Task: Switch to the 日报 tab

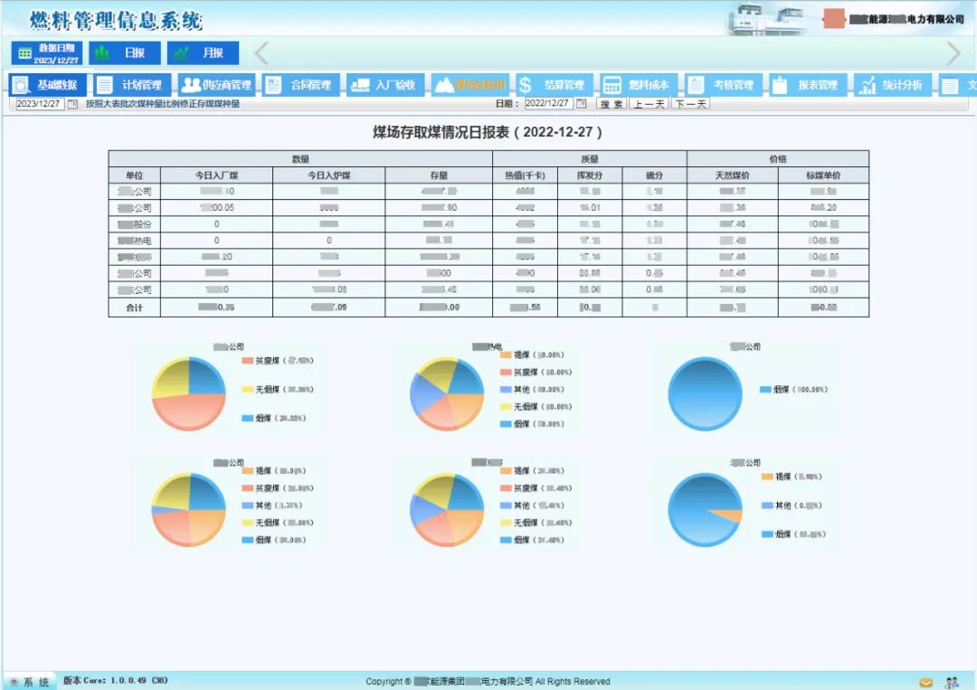Action: coord(125,53)
